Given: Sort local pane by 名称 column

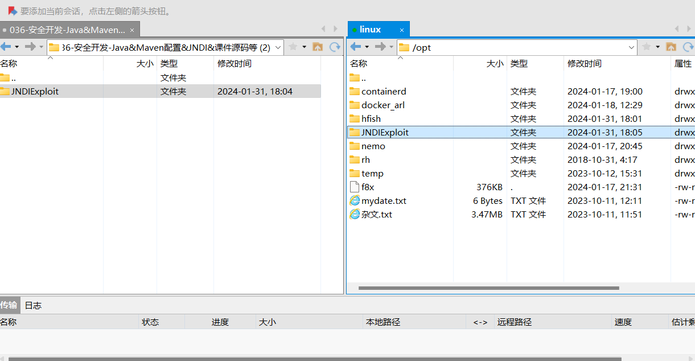Looking at the screenshot, I should click(x=50, y=63).
